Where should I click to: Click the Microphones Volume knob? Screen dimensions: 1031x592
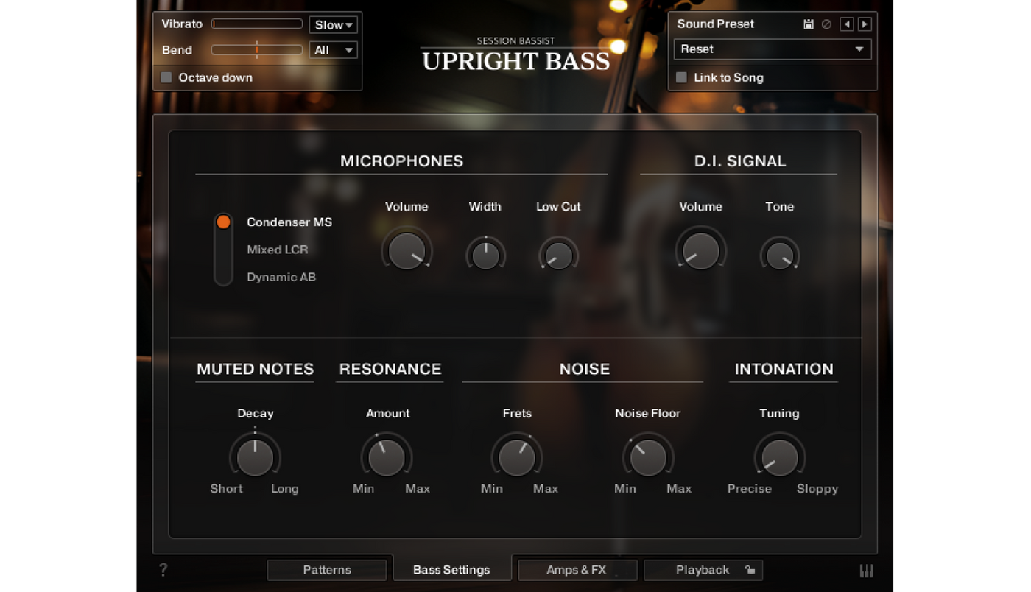pos(407,251)
